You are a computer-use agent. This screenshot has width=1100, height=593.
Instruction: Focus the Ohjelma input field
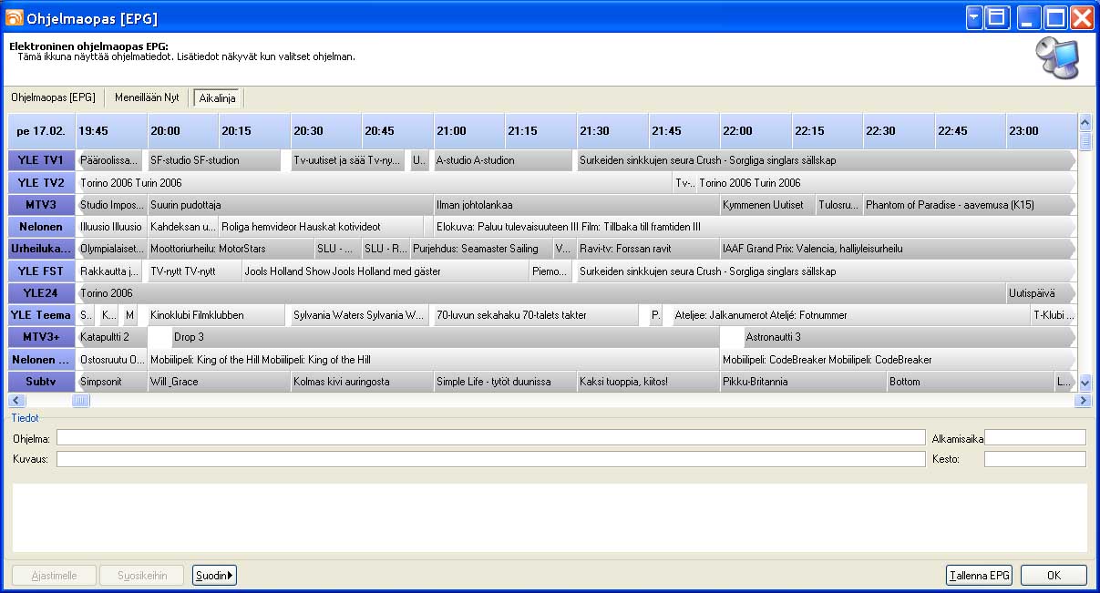[x=490, y=438]
